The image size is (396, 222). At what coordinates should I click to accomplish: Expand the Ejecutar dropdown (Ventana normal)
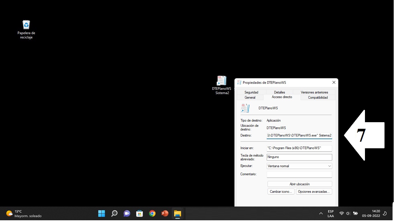click(299, 166)
